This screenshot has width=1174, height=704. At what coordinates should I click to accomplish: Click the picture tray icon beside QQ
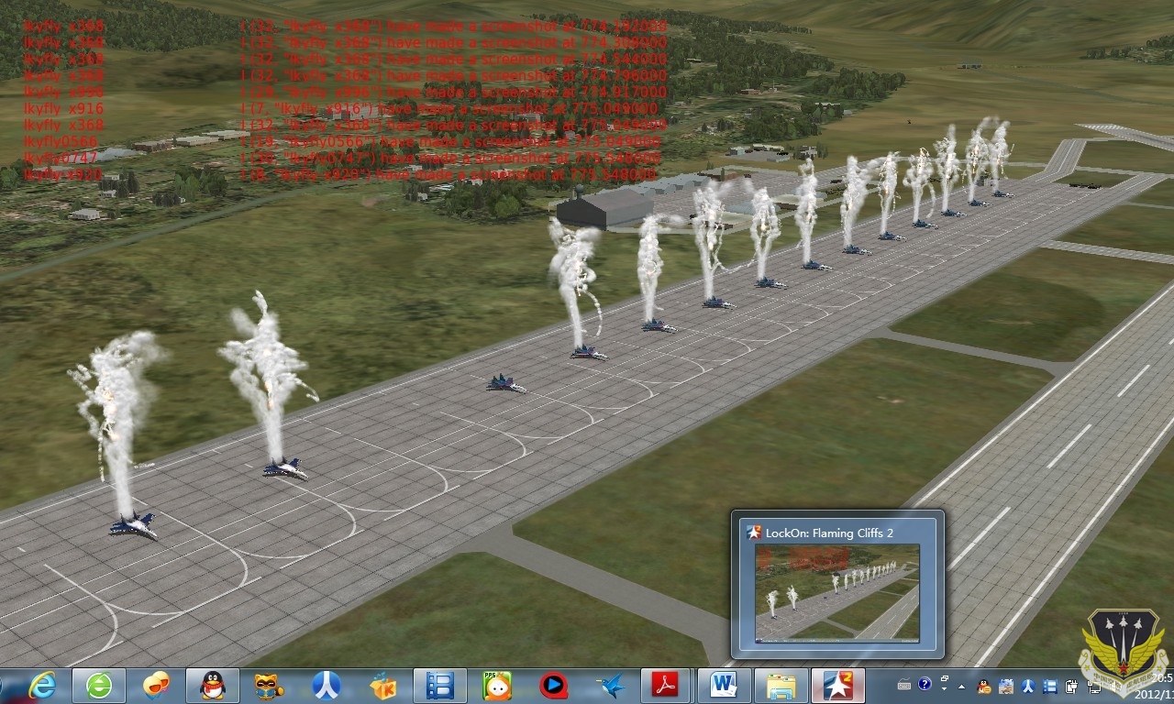1006,687
